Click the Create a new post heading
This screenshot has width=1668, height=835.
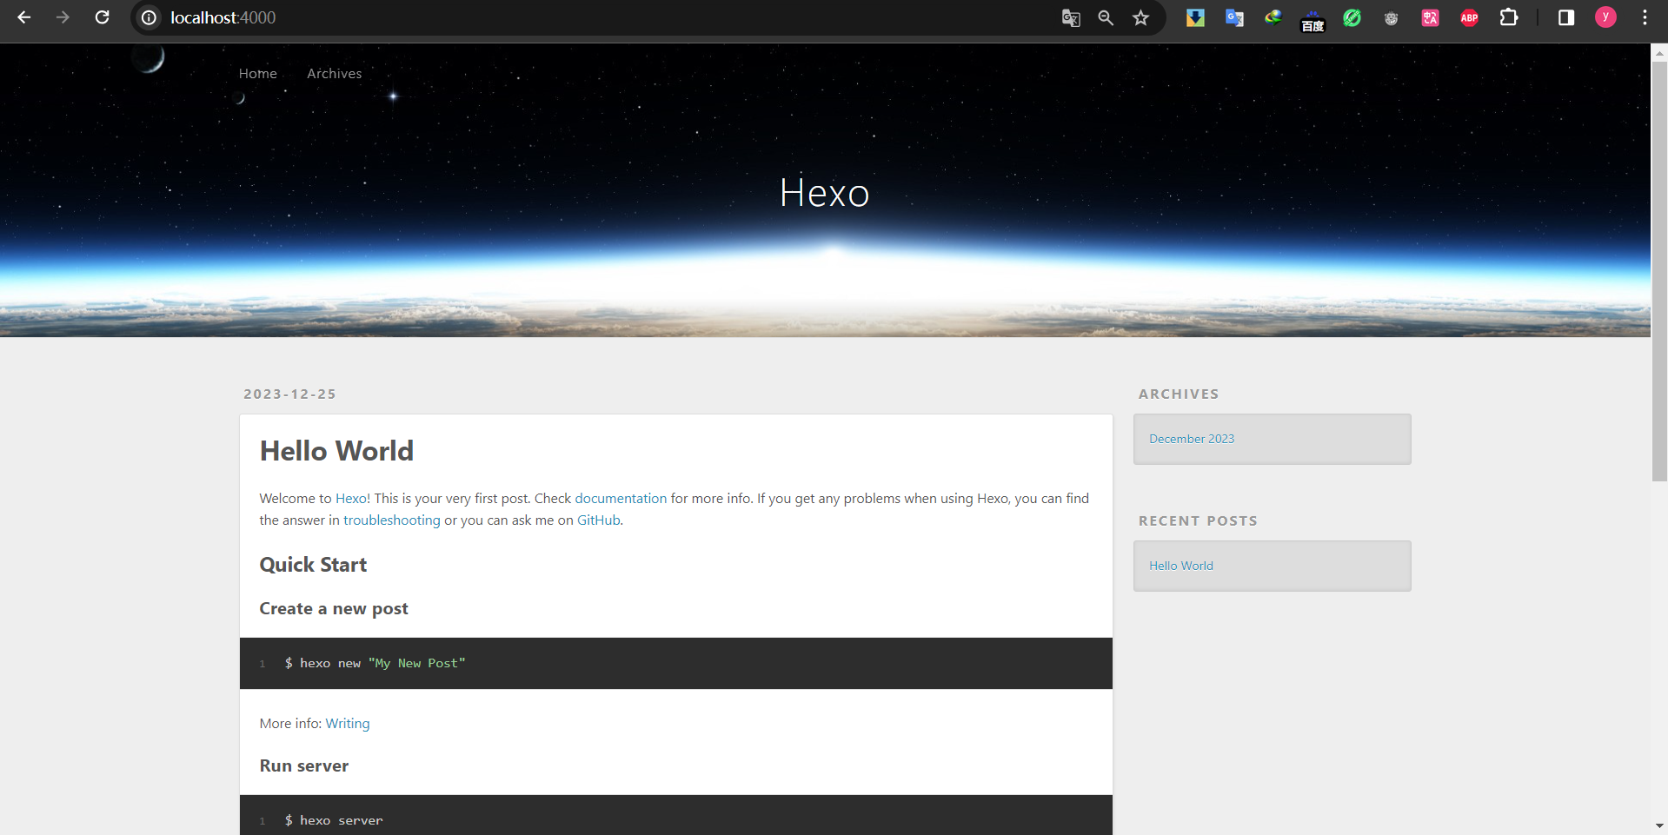point(334,609)
